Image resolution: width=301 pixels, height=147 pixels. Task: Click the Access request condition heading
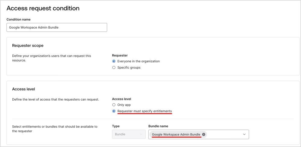(x=43, y=8)
